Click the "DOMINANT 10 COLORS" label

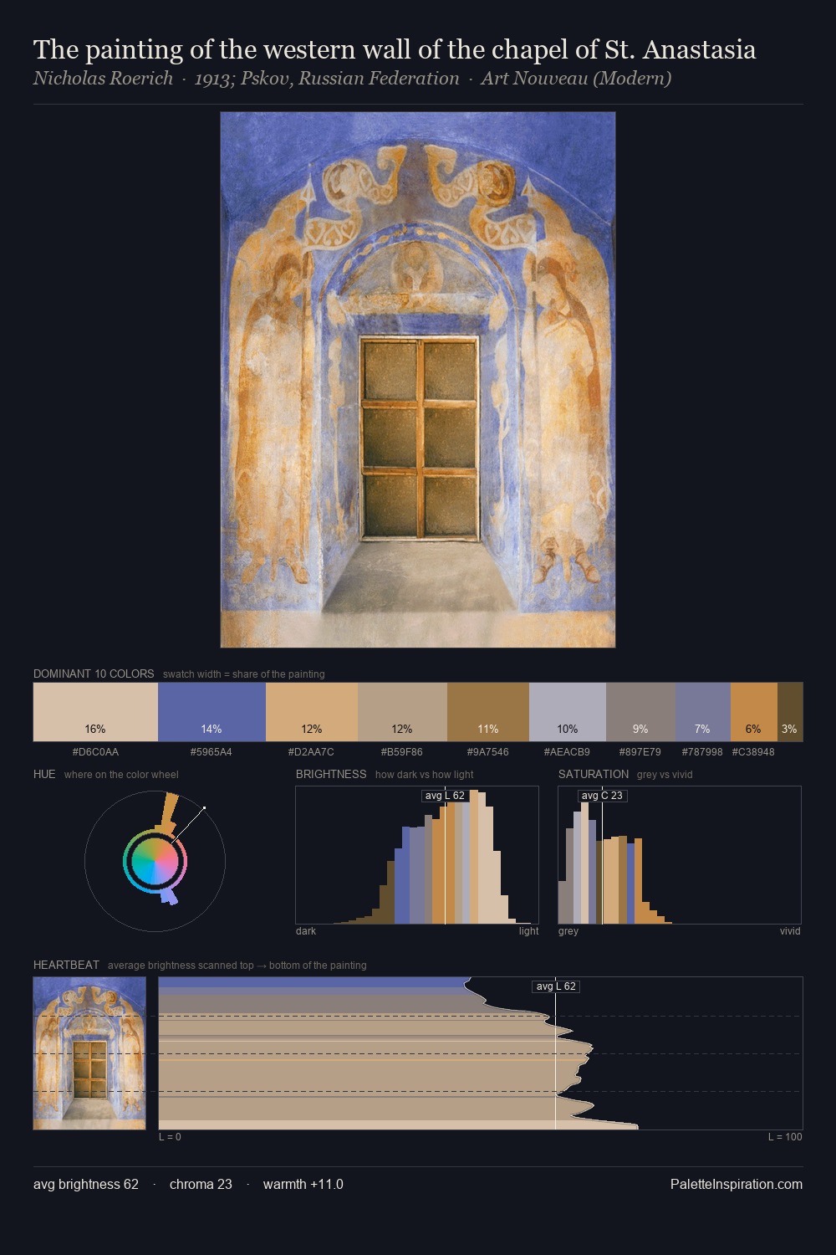click(94, 674)
